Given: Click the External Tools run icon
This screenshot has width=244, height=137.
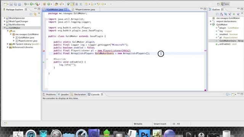Looking at the screenshot, I should (37, 4).
